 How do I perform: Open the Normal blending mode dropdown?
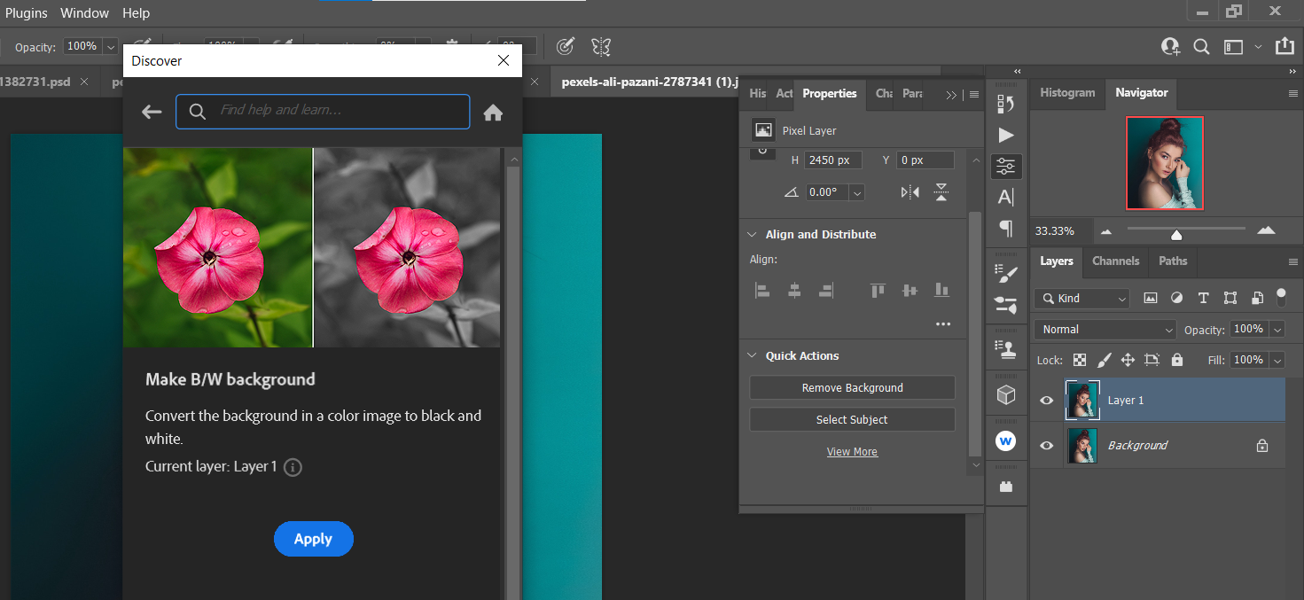click(1104, 329)
